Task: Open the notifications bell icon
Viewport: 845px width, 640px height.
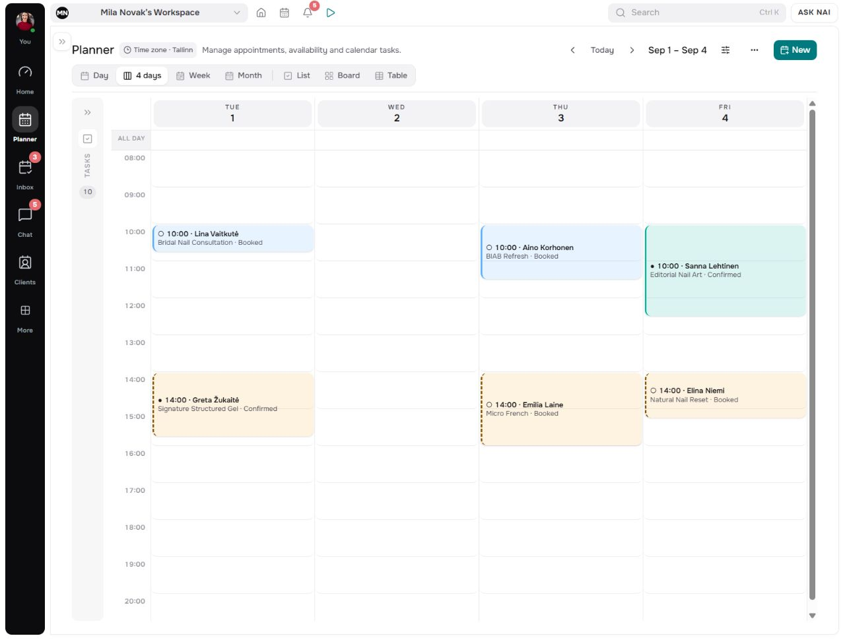Action: point(308,13)
